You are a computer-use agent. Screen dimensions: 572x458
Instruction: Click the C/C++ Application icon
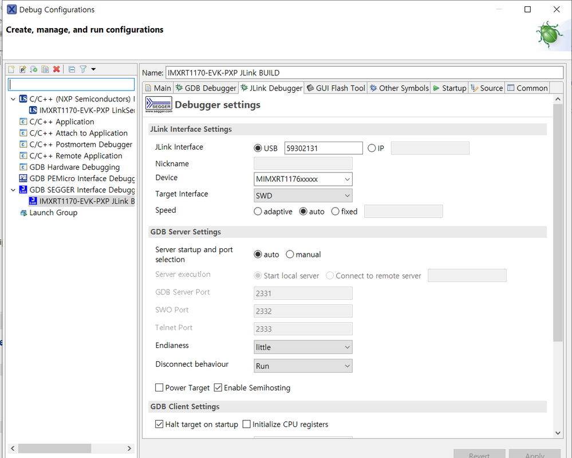tap(23, 122)
